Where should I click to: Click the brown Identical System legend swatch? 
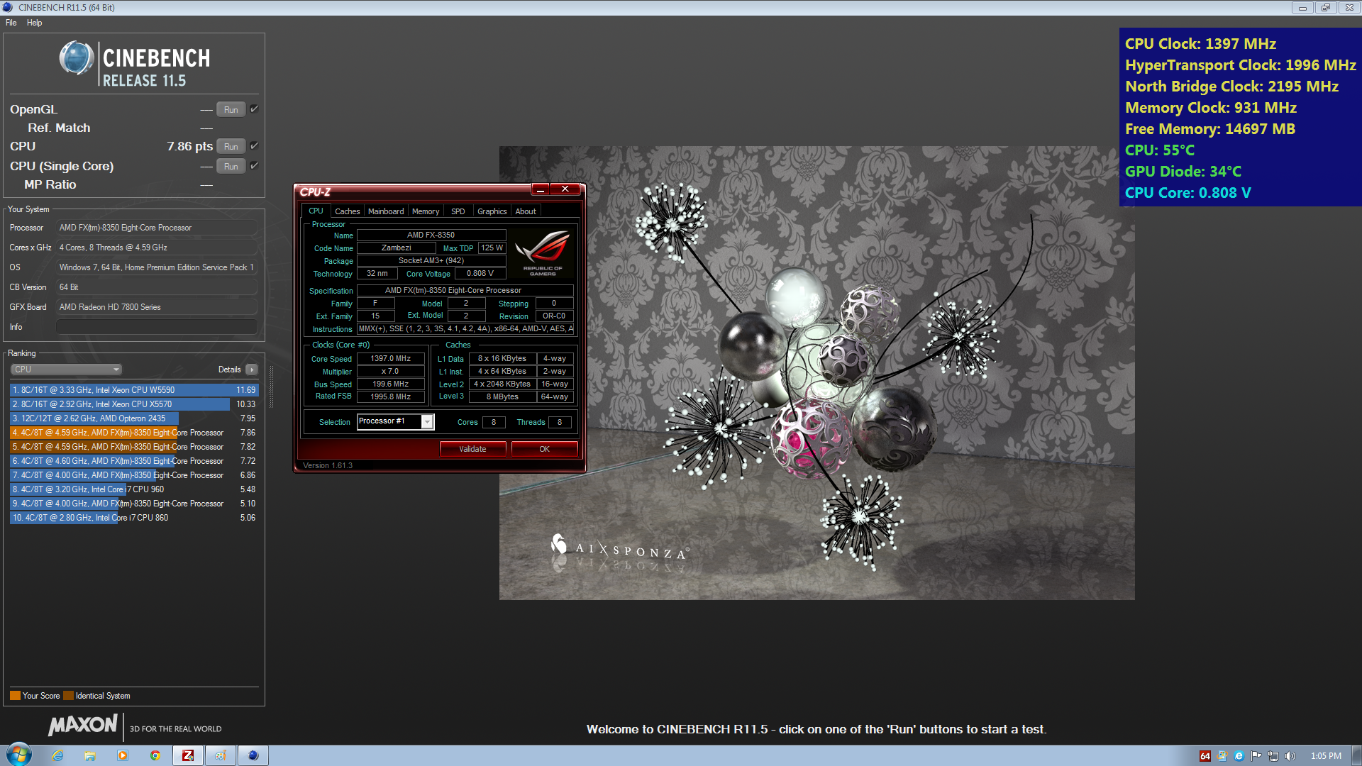(68, 696)
